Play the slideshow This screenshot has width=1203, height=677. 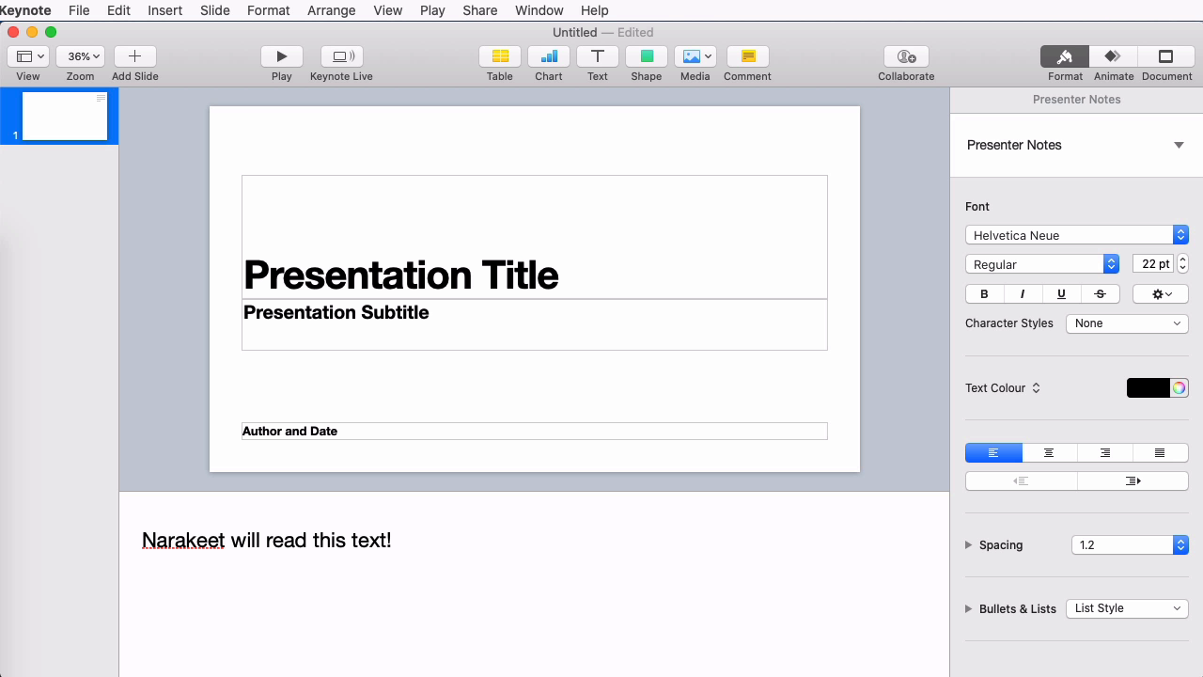(282, 56)
